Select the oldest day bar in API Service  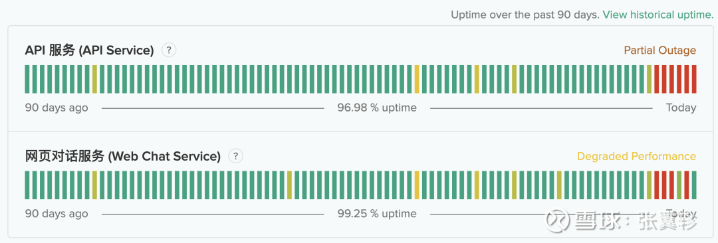(27, 79)
